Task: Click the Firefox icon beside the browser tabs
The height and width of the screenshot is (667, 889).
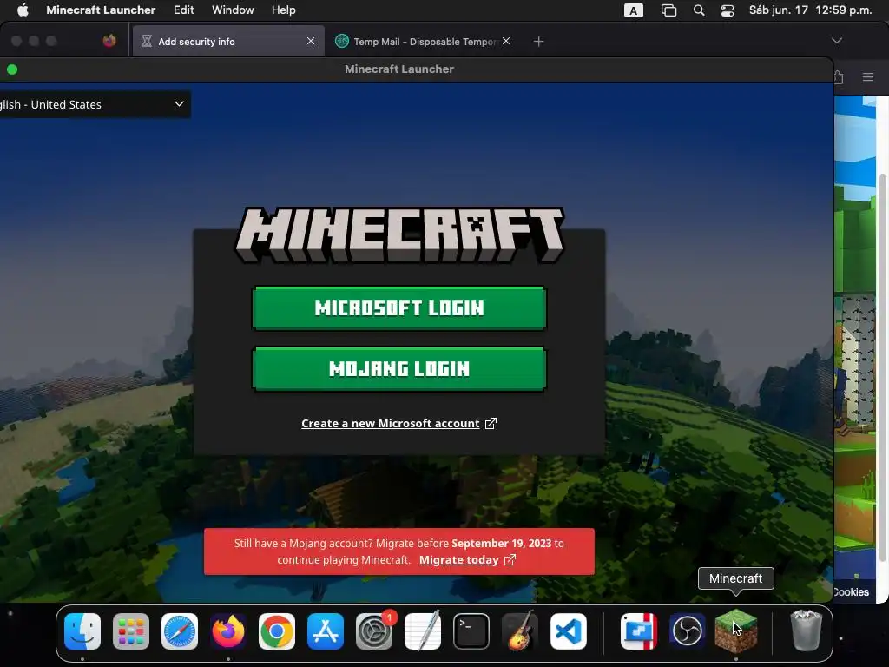Action: click(109, 41)
